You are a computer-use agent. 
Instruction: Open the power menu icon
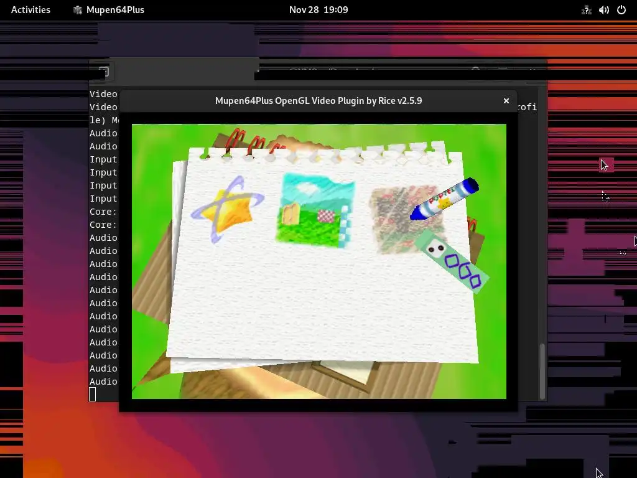[x=621, y=10]
